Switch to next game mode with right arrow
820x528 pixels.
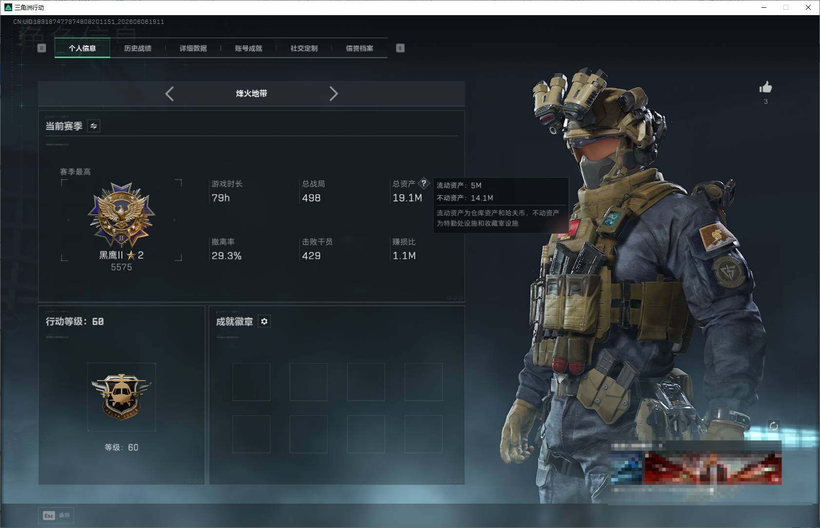[x=333, y=94]
